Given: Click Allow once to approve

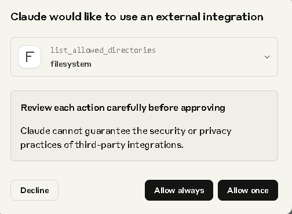Looking at the screenshot, I should click(x=248, y=190).
